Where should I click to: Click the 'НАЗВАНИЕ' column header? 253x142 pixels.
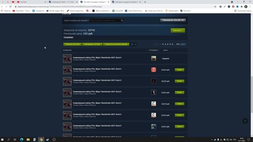67,50
